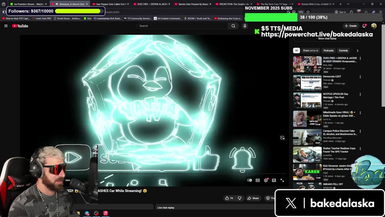This screenshot has width=385, height=217.
Task: Select the All filter chip
Action: (296, 51)
